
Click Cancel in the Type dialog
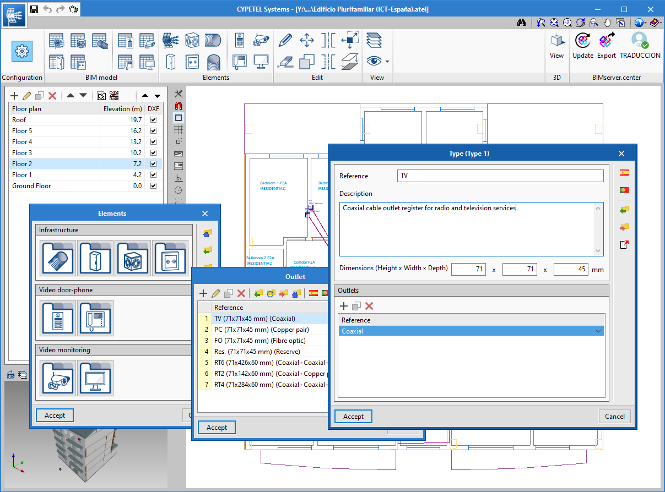(x=614, y=417)
